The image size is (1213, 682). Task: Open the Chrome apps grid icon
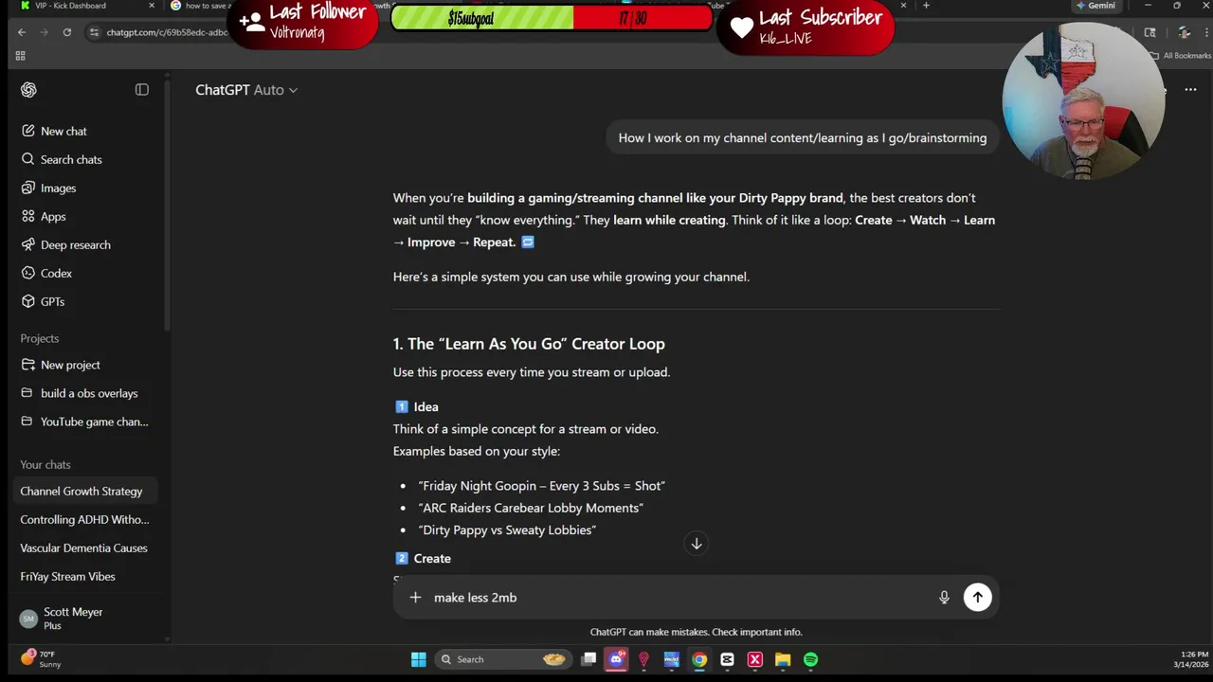(20, 56)
